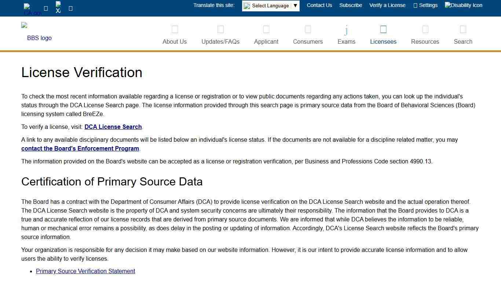Viewport: 501px width, 282px height.
Task: Click the social icon next to the X logo
Action: click(70, 8)
